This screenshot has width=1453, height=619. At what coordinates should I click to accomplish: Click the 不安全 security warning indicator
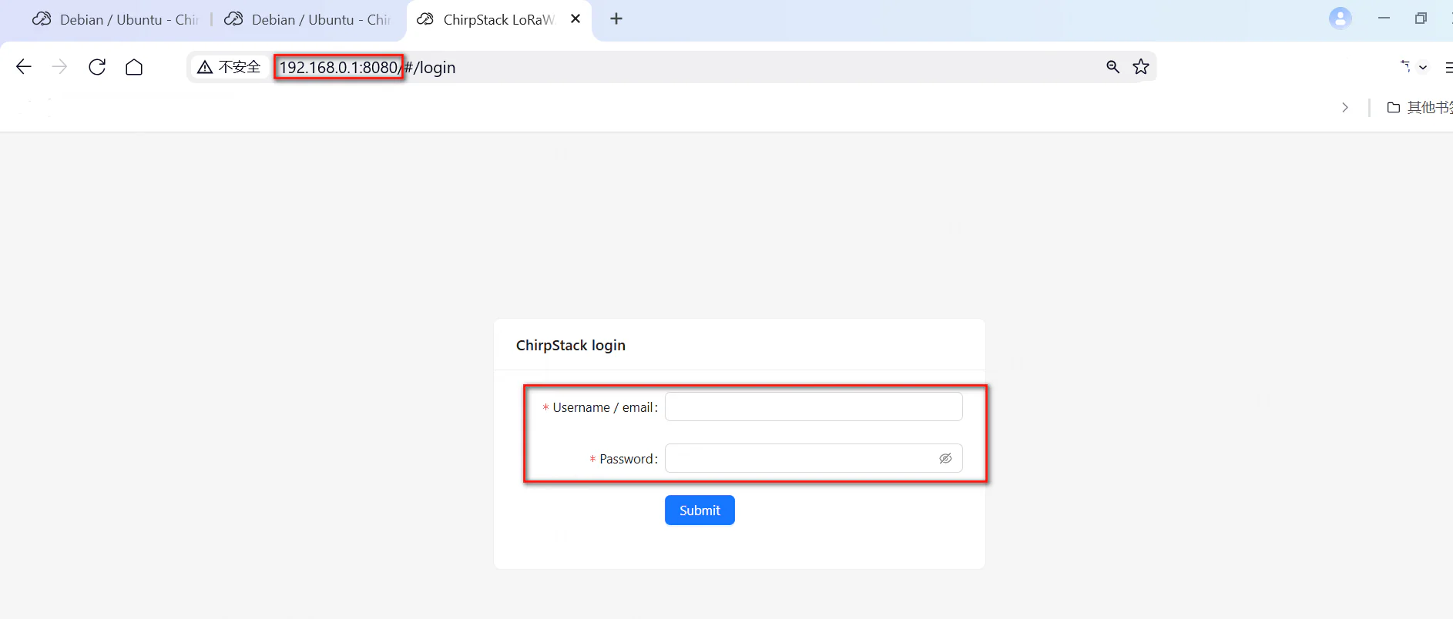coord(230,67)
